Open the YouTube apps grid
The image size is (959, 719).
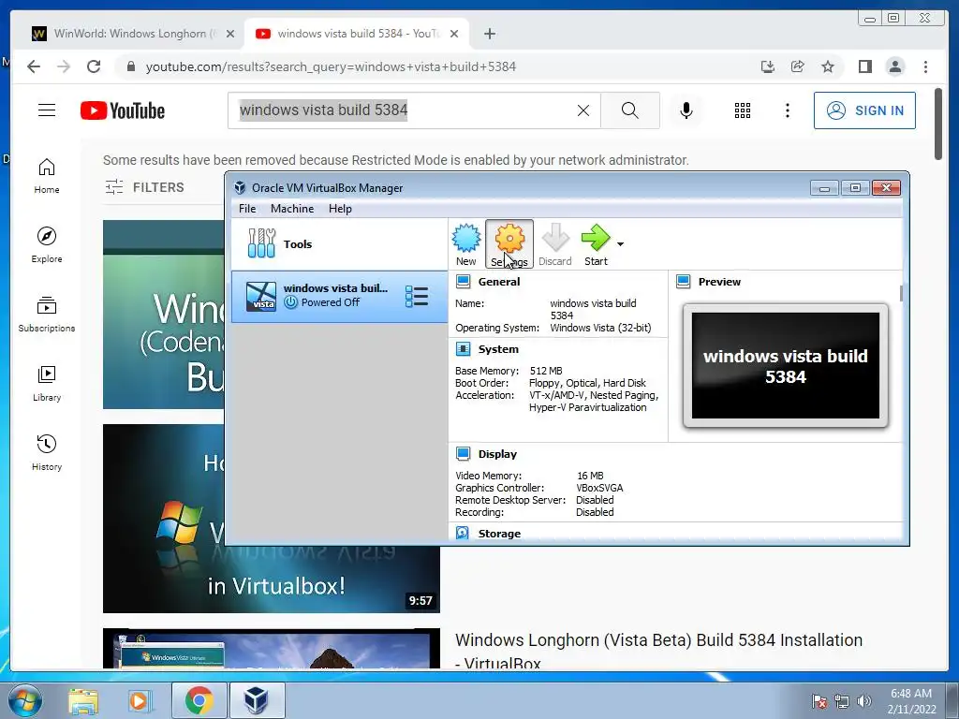(x=743, y=110)
